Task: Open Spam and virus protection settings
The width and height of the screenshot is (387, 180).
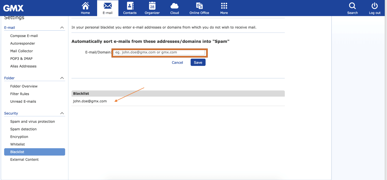Action: coord(33,122)
